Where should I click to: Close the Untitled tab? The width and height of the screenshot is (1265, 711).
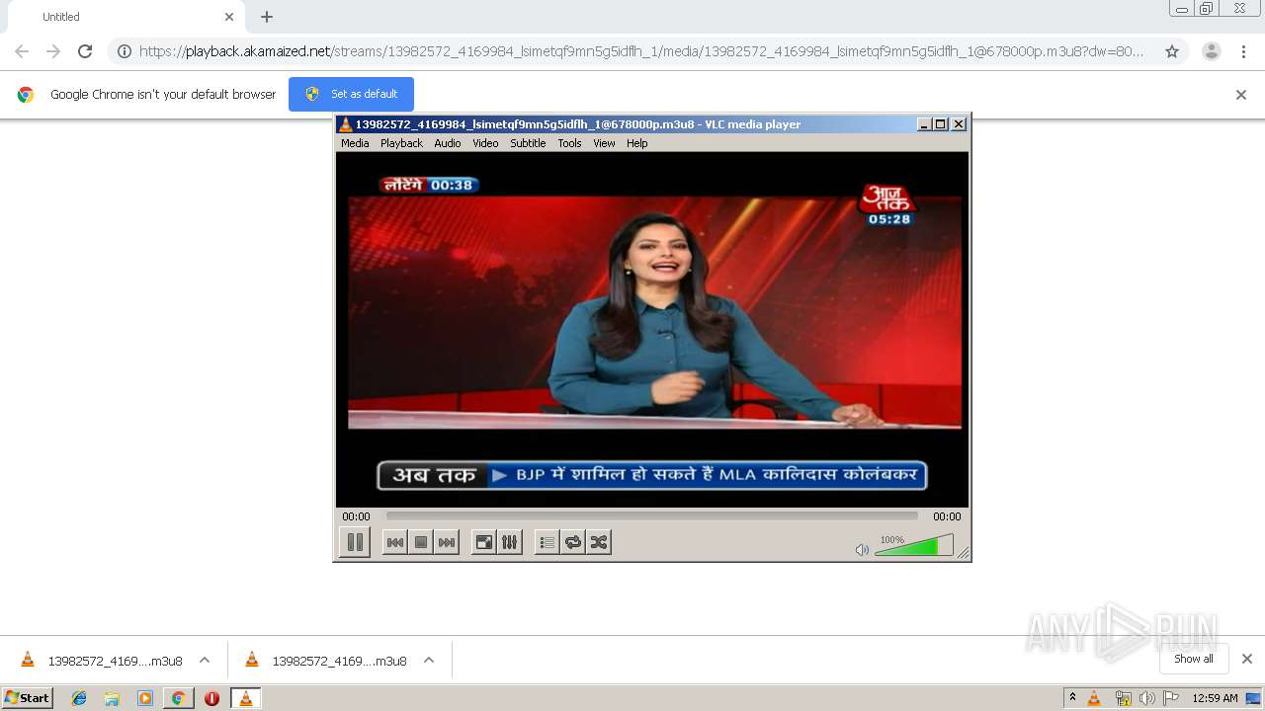pyautogui.click(x=229, y=17)
